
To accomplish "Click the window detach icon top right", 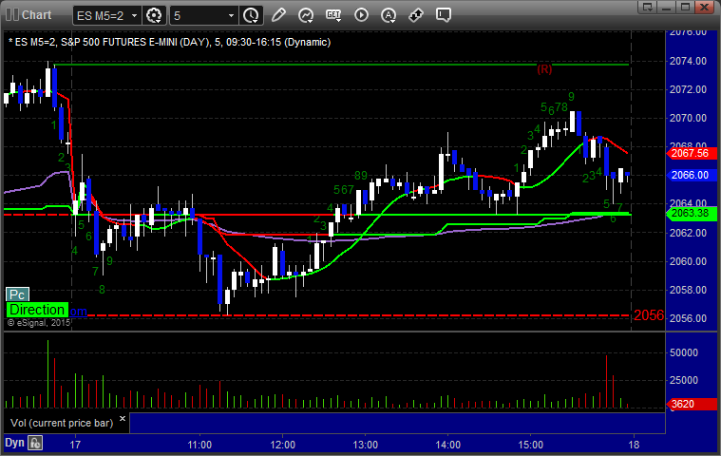I will [x=648, y=7].
